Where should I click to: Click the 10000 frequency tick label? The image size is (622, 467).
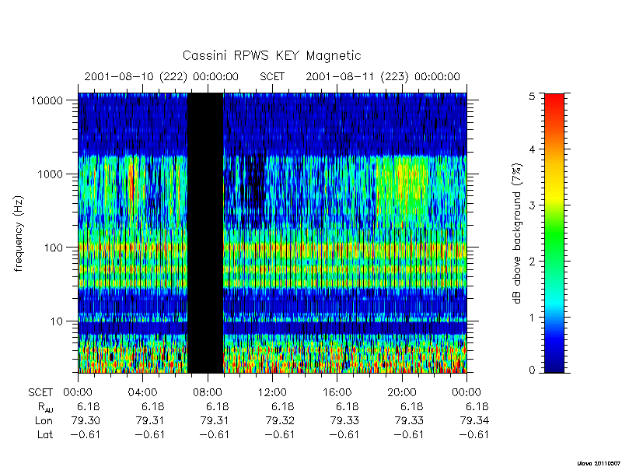tap(47, 100)
